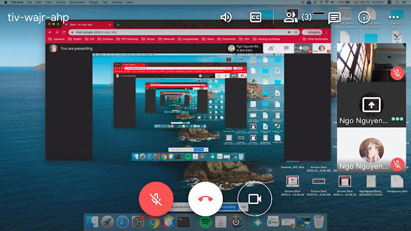
Task: Open Safari from the dock
Action: coord(123,222)
